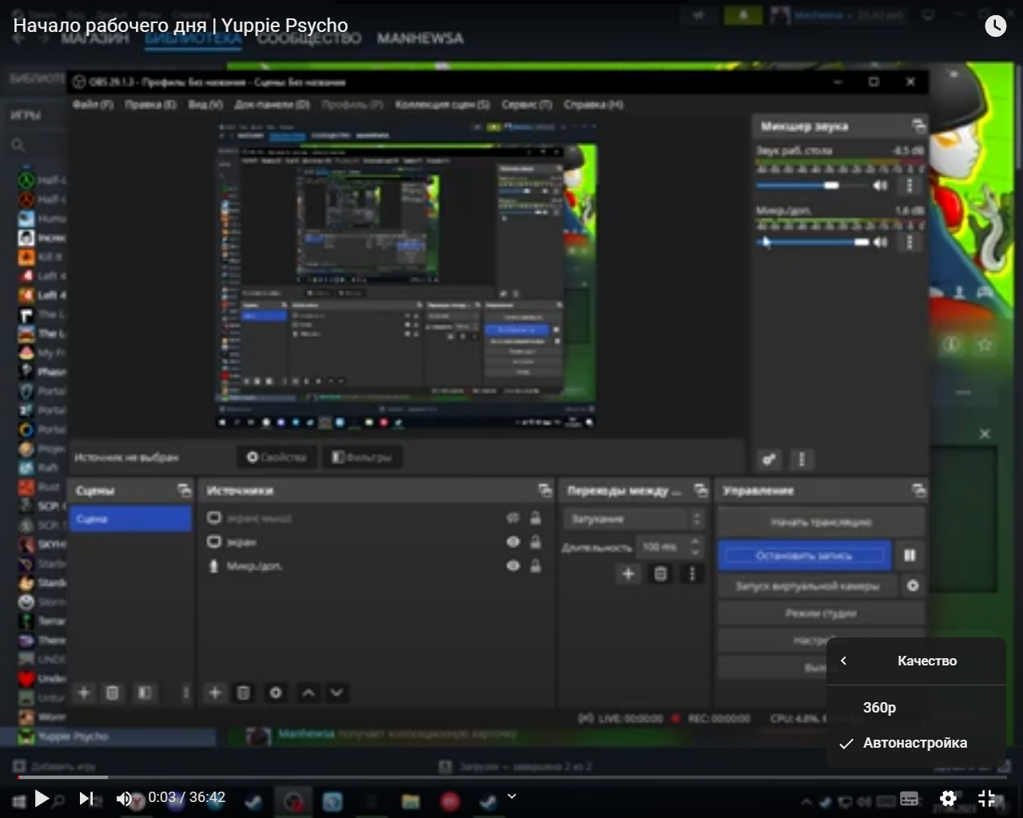Toggle lock on Микр./доп. source
This screenshot has width=1023, height=818.
point(535,566)
